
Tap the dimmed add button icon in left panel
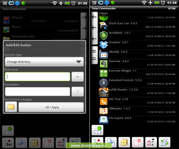8,131
